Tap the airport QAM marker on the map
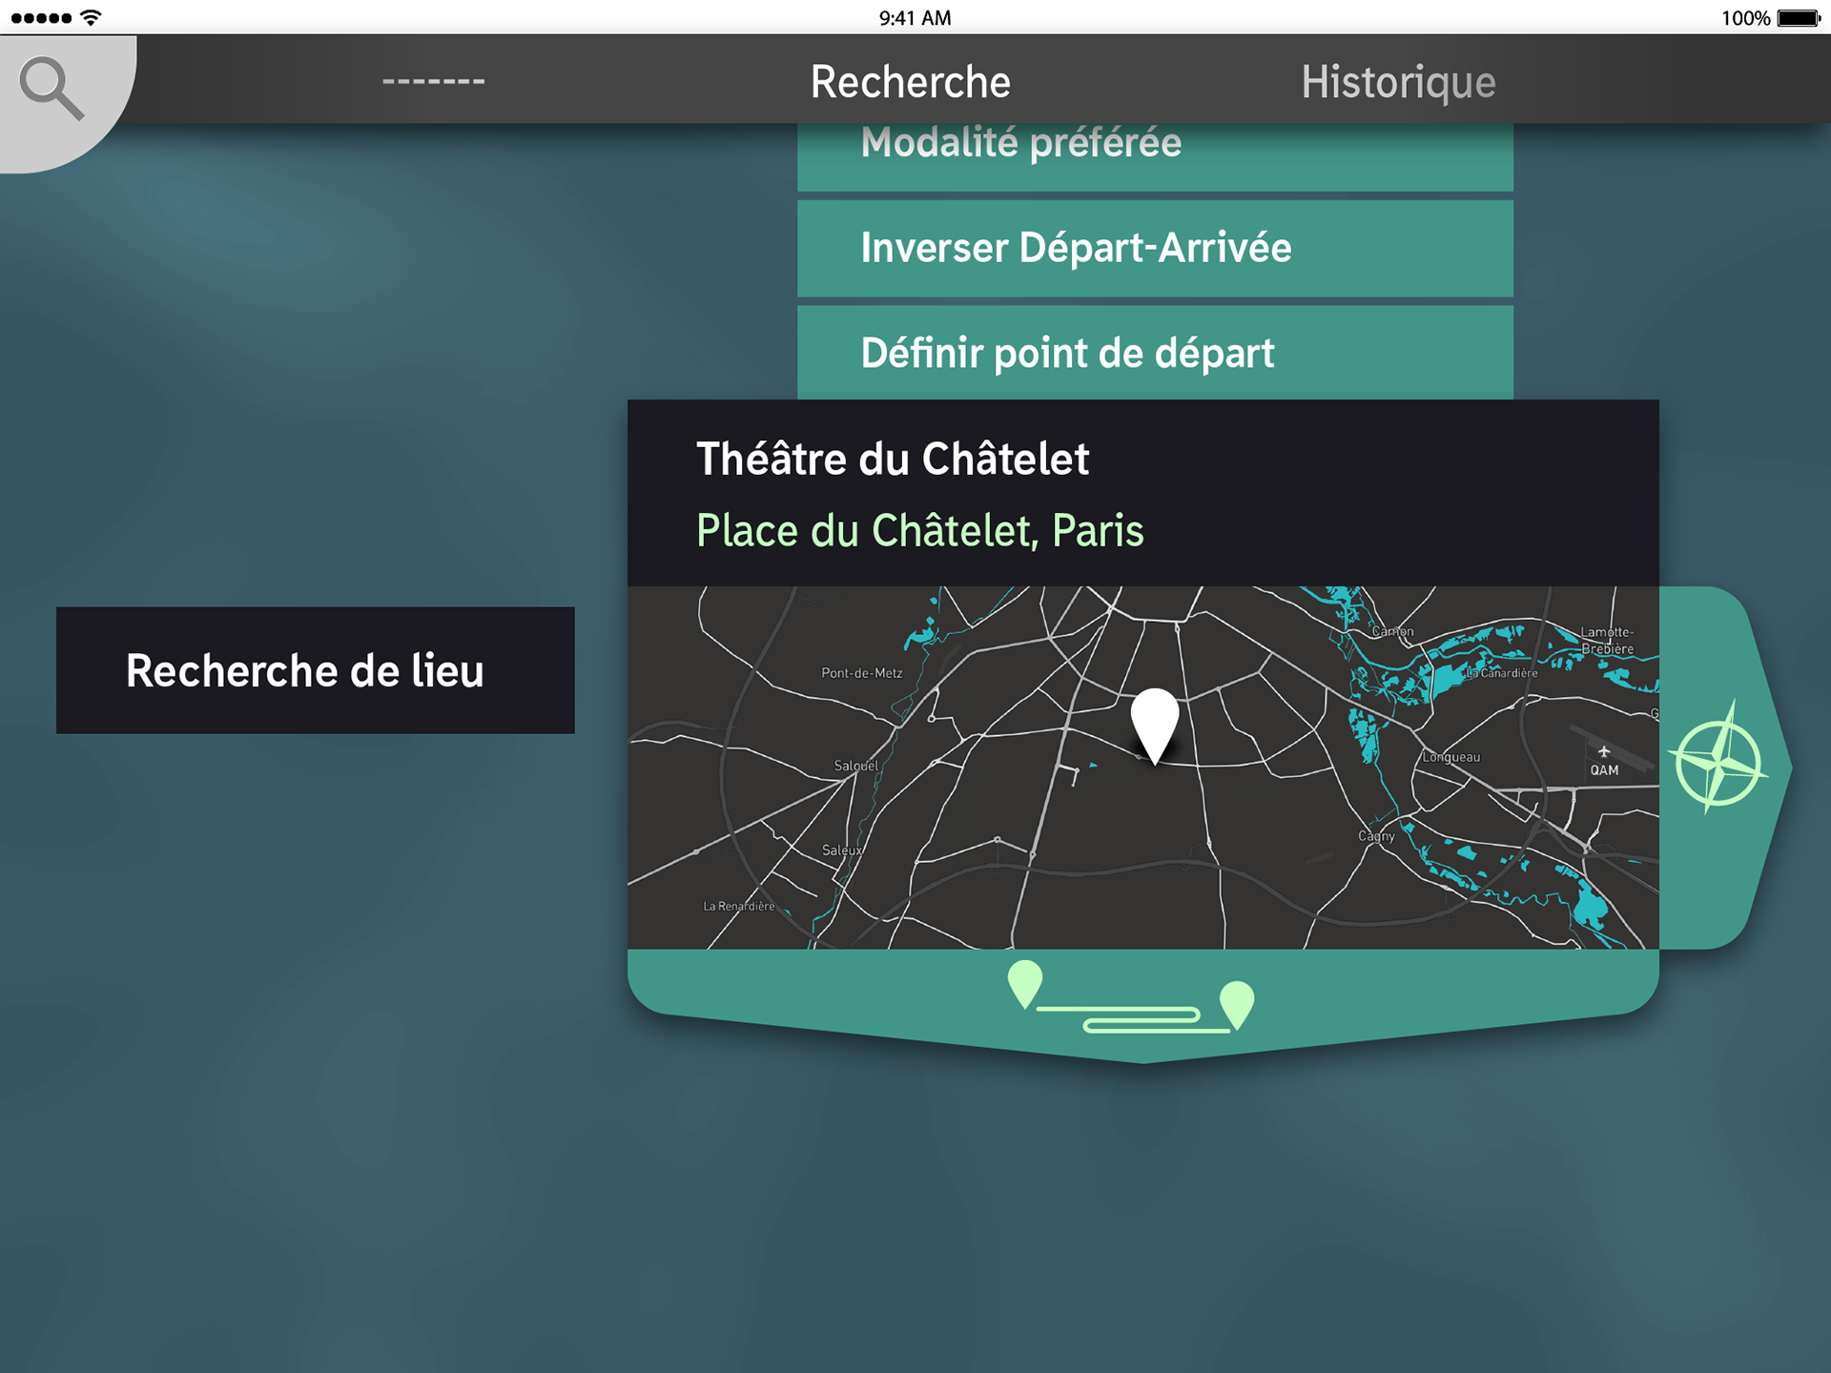The image size is (1831, 1373). coord(1604,762)
